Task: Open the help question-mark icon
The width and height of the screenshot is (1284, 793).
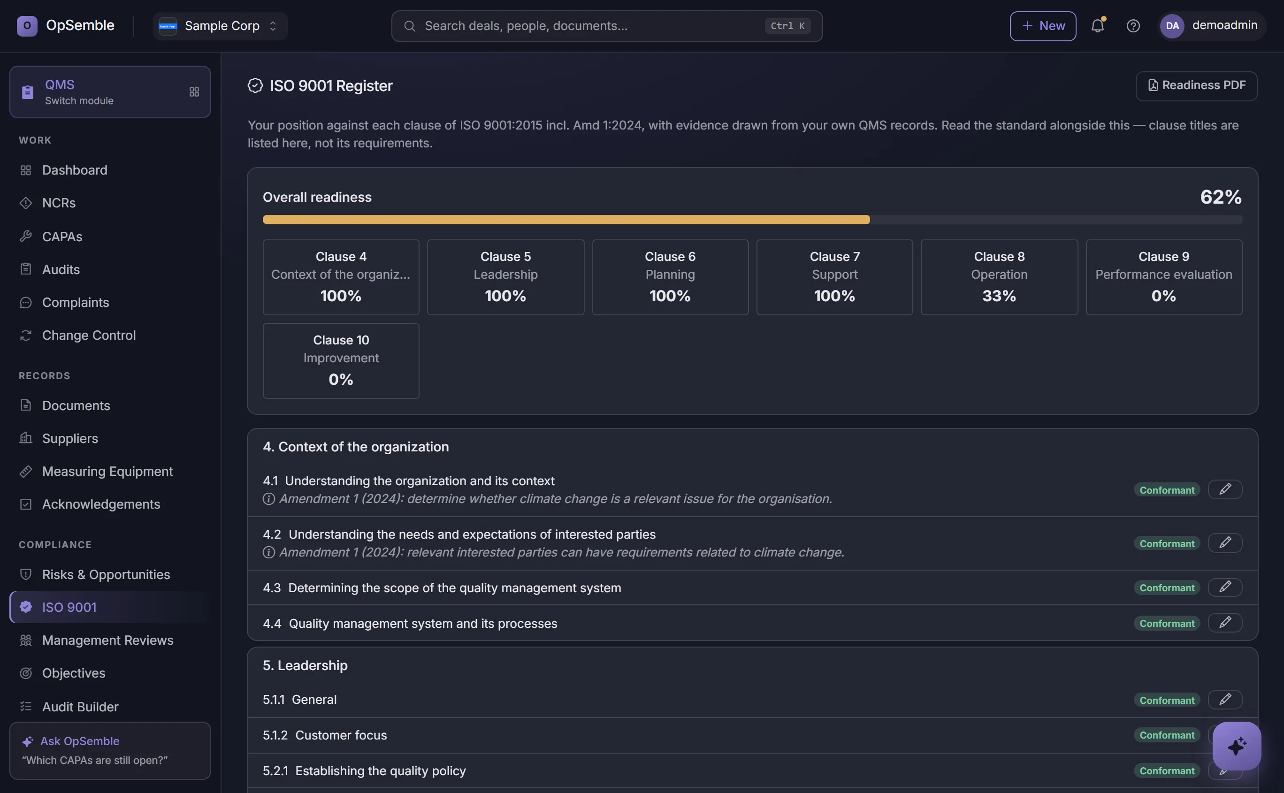Action: (1133, 26)
